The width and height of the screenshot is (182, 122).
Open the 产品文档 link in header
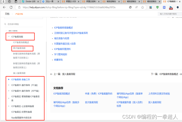(x=19, y=14)
